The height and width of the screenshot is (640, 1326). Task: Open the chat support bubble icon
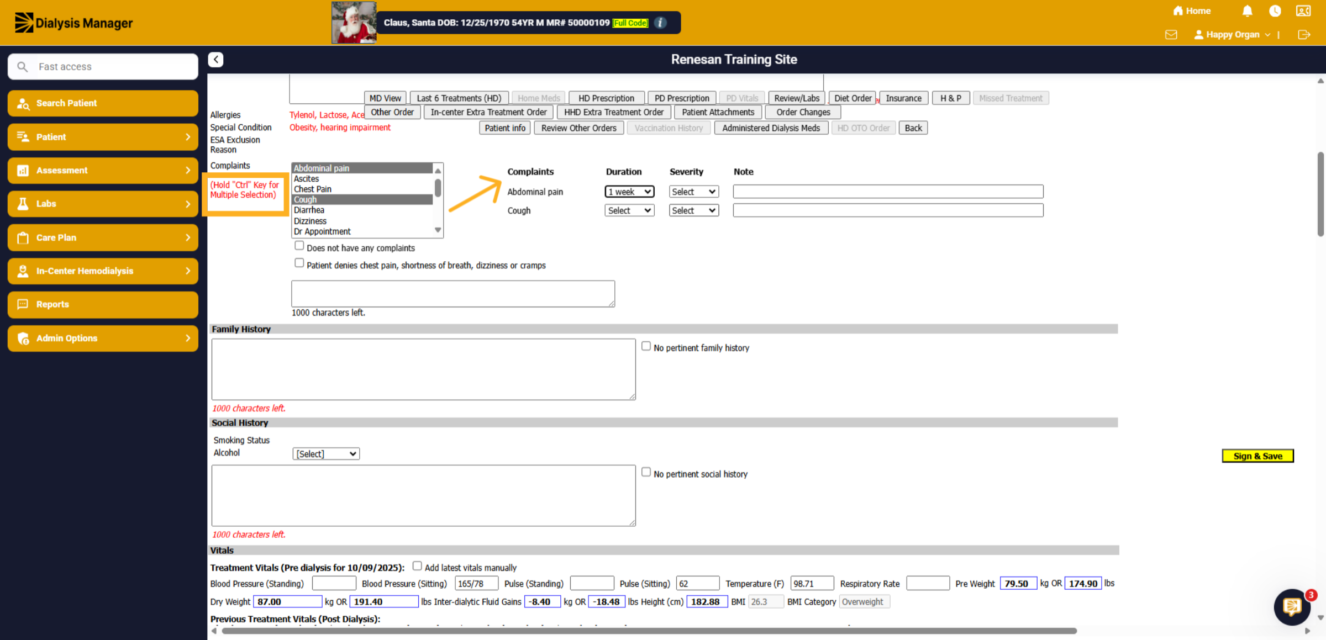tap(1292, 607)
